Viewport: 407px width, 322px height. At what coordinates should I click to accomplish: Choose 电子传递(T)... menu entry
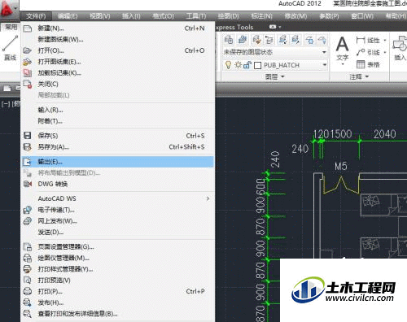(x=117, y=210)
